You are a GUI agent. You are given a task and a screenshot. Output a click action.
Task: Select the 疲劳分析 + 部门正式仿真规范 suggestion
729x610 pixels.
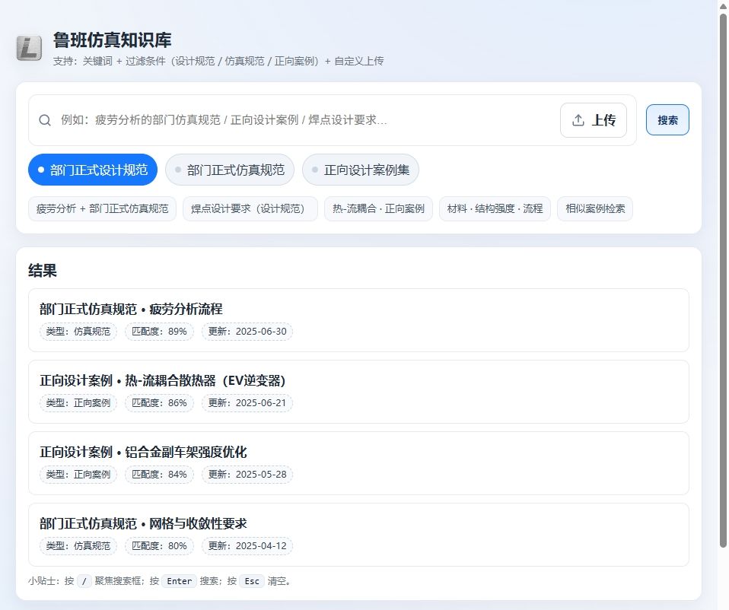(102, 208)
